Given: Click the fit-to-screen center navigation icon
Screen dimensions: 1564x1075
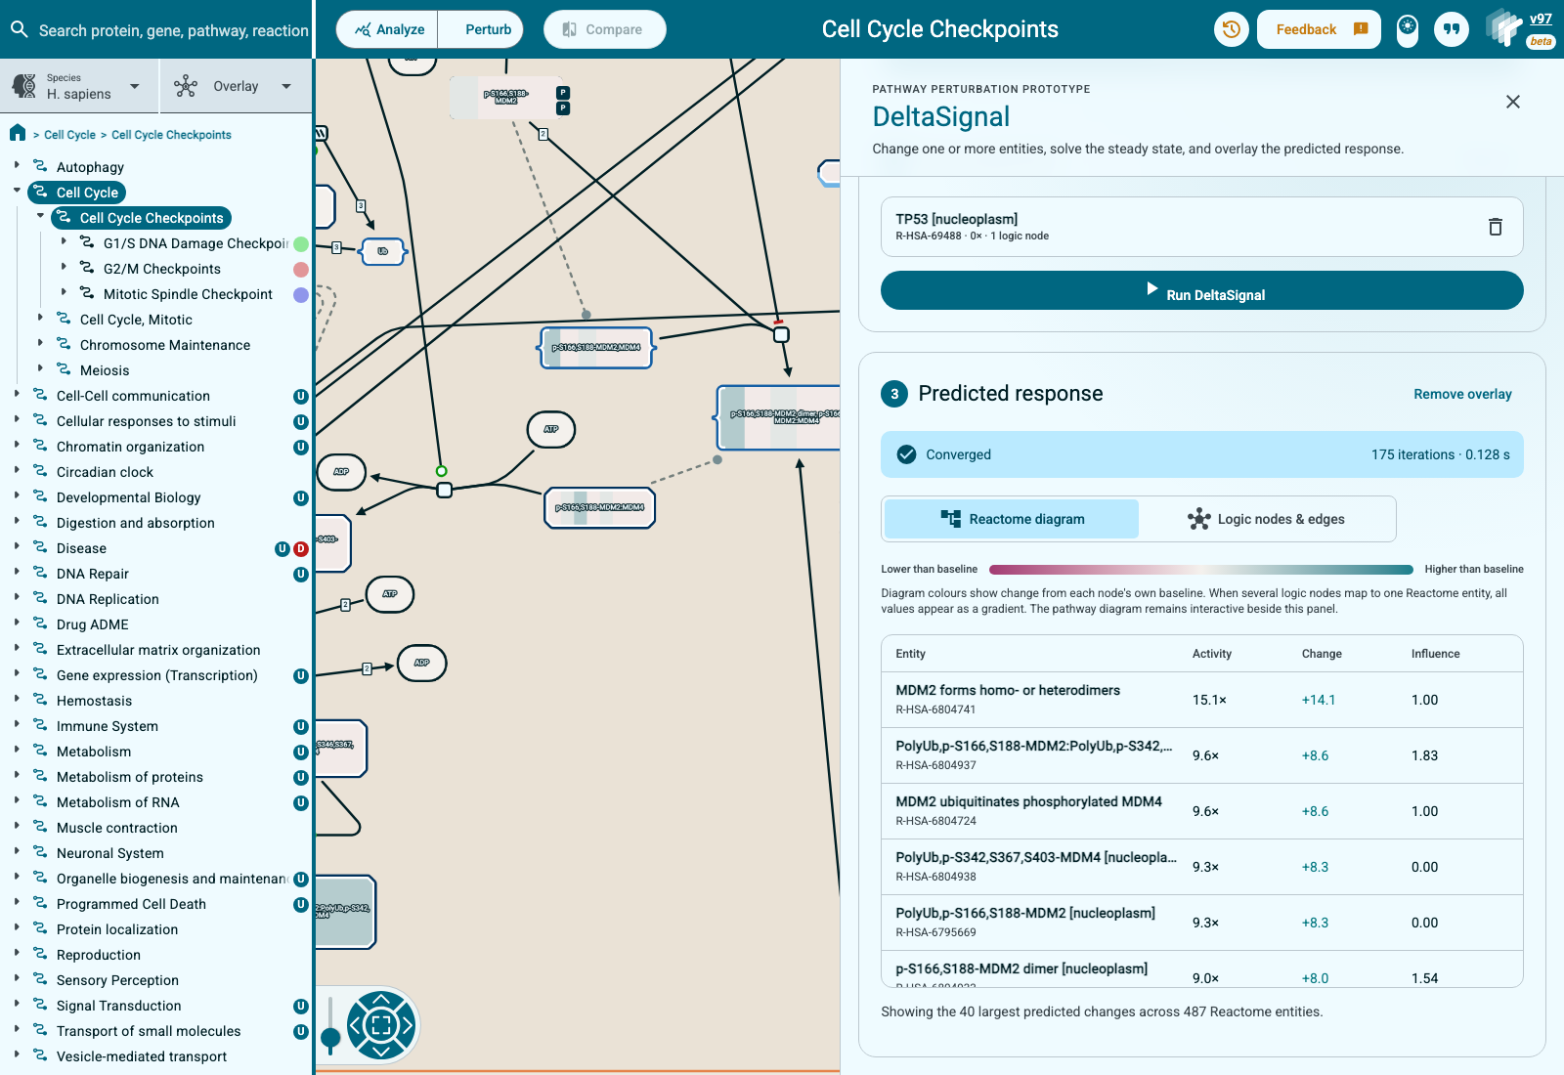Looking at the screenshot, I should tap(381, 1025).
